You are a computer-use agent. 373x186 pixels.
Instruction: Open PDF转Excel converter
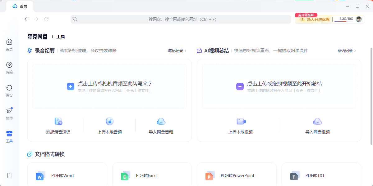coord(152,175)
